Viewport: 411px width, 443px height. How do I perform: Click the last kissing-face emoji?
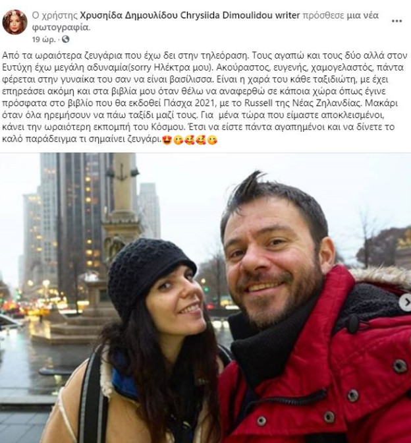click(212, 140)
